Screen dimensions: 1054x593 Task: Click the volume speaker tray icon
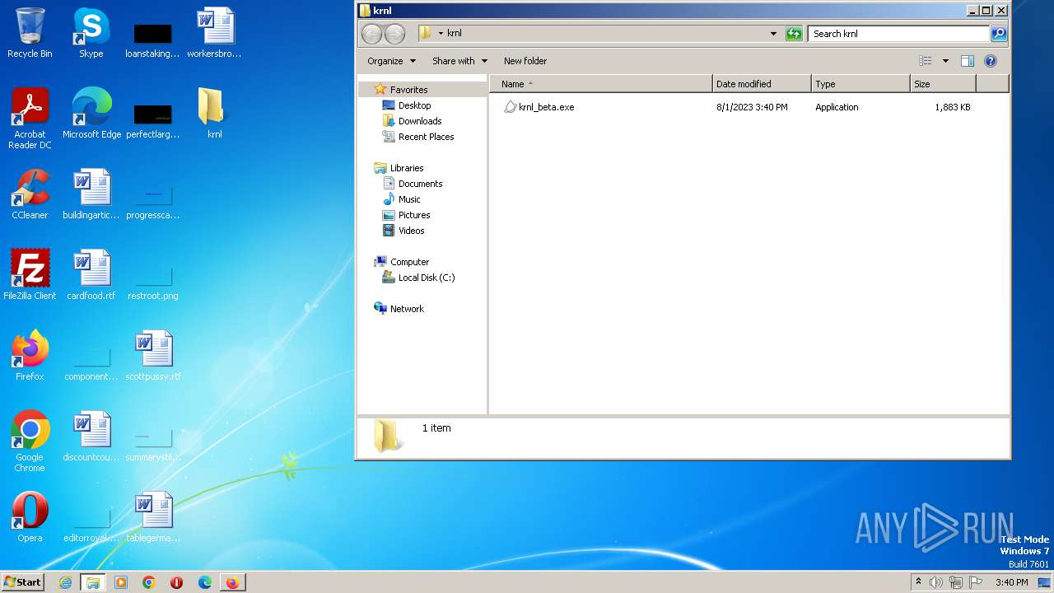935,582
